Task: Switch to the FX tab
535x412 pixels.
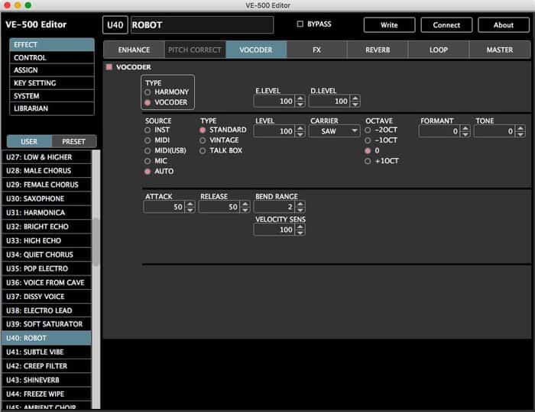Action: (x=316, y=50)
